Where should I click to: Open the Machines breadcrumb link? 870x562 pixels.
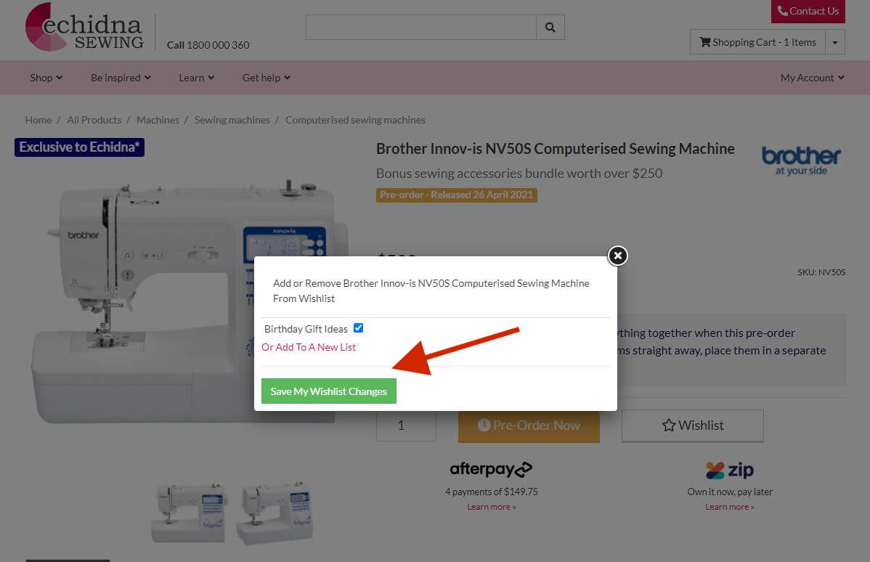(x=158, y=120)
